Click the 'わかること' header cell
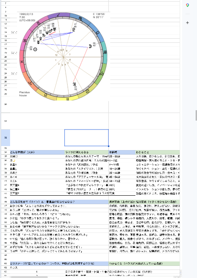 (x=158, y=152)
